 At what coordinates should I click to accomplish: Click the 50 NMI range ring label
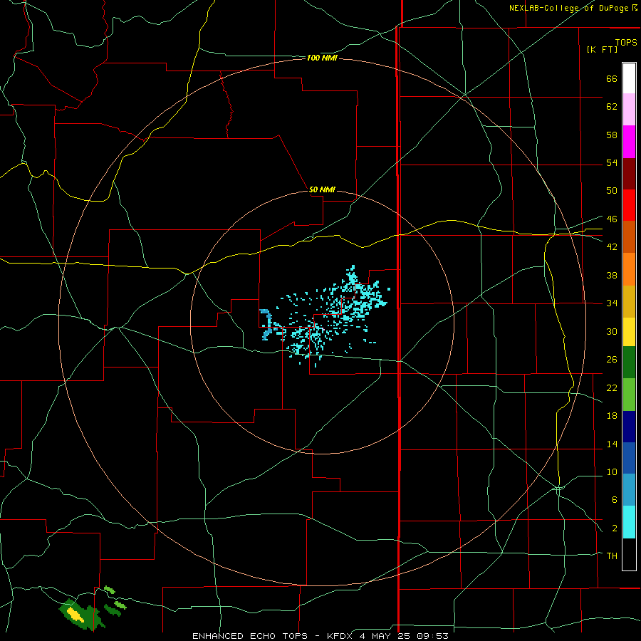coord(322,189)
